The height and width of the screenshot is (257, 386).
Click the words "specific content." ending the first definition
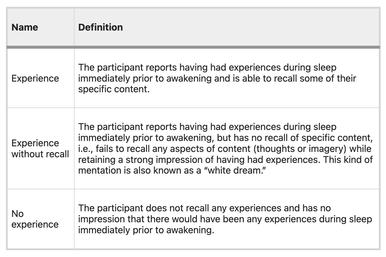click(x=114, y=89)
